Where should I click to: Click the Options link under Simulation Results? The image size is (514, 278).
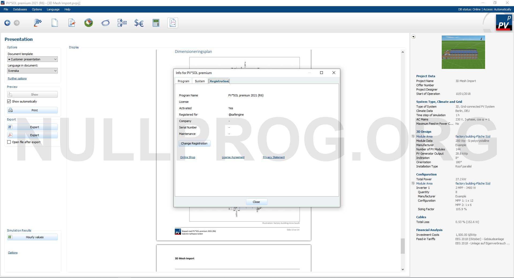click(13, 253)
